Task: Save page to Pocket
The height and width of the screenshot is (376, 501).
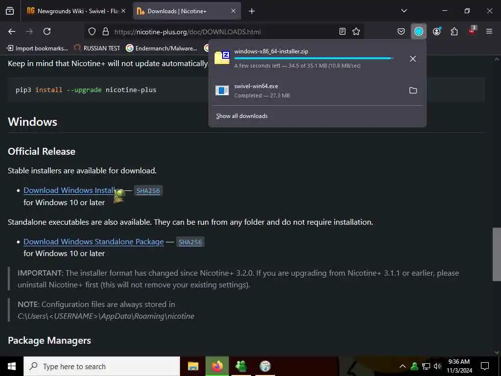Action: tap(401, 31)
